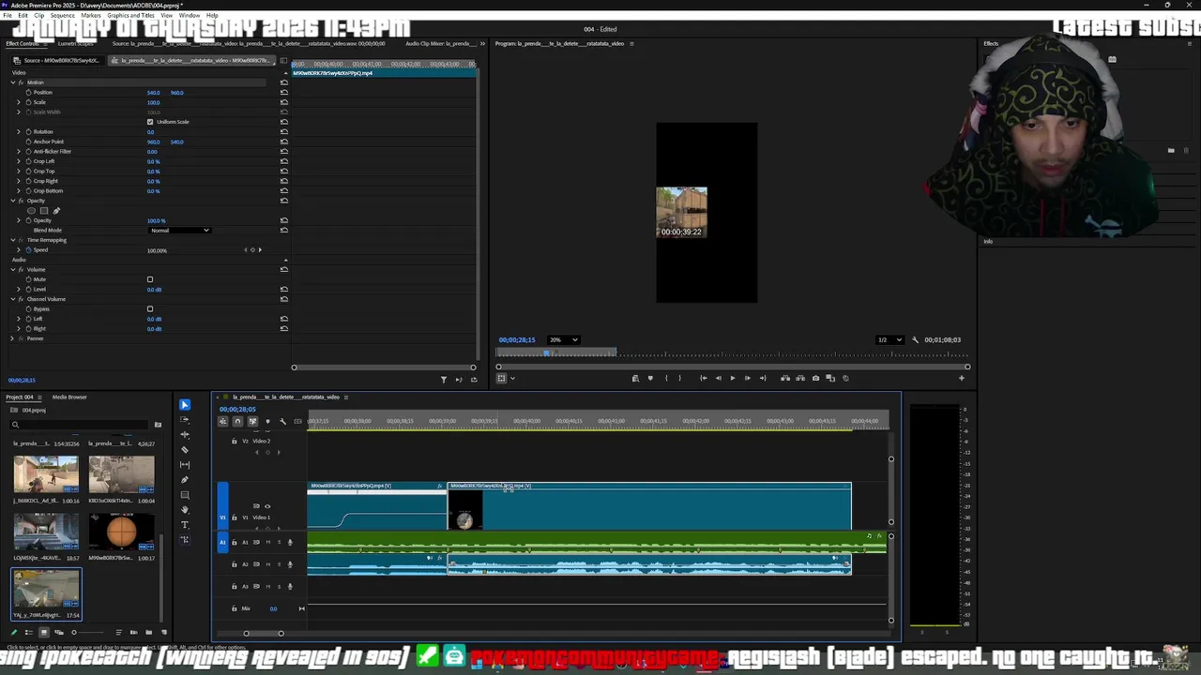Screen dimensions: 1201x675
Task: Mute audio track A1
Action: pos(268,542)
